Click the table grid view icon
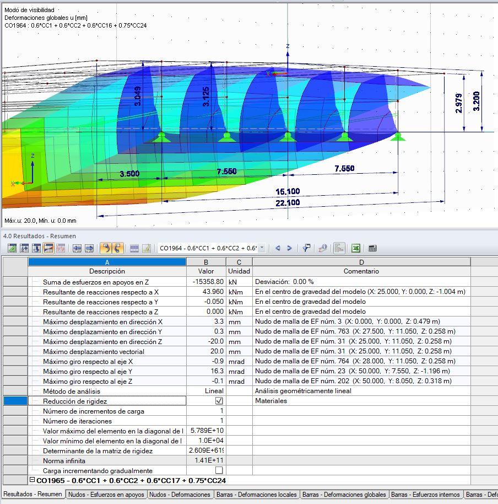 point(134,248)
